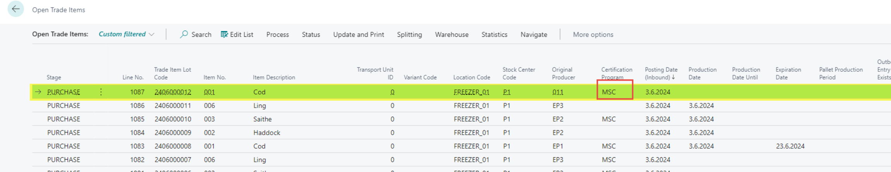Open the Statistics menu
Viewport: 891px width, 172px height.
[x=494, y=34]
